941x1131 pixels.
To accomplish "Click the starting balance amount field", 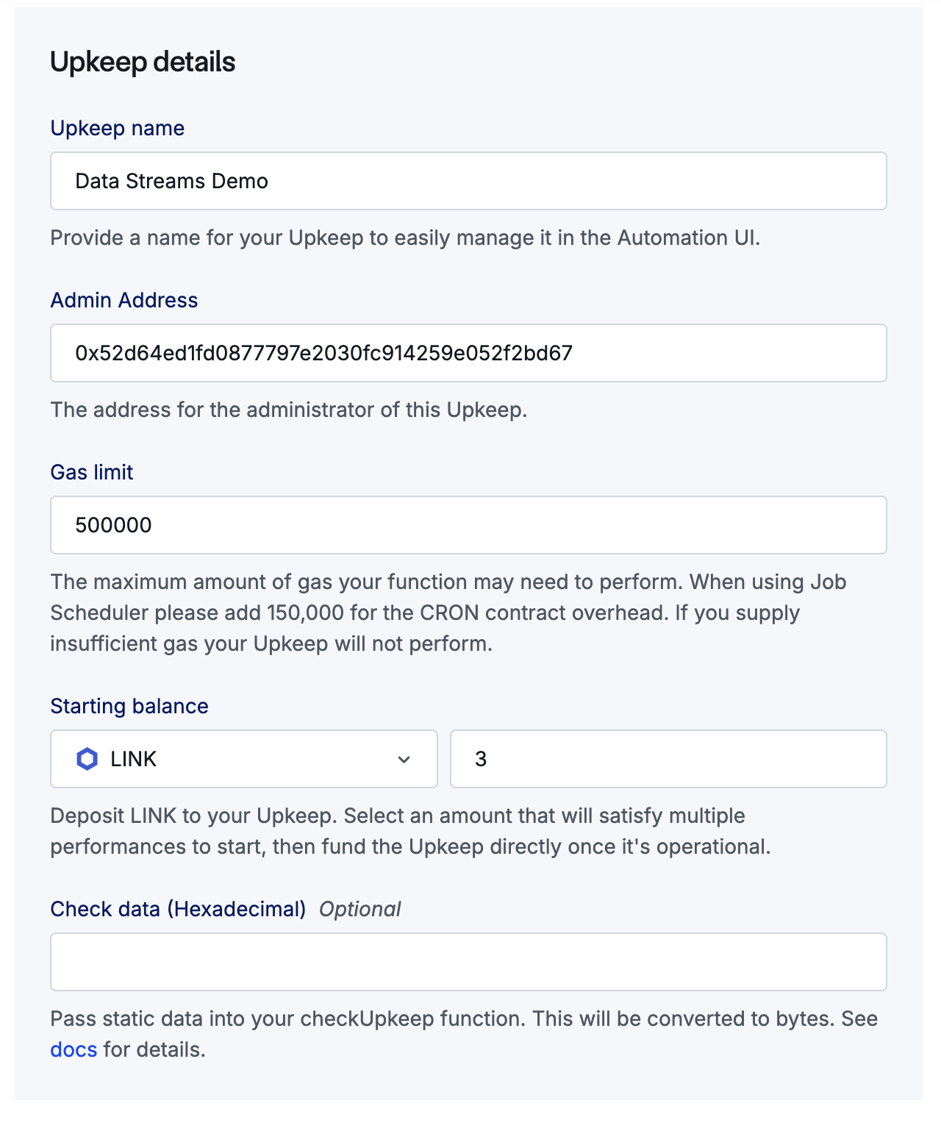I will (x=668, y=759).
